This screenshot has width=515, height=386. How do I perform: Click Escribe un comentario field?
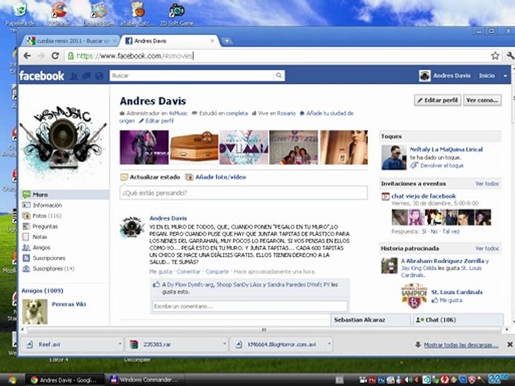pos(249,306)
